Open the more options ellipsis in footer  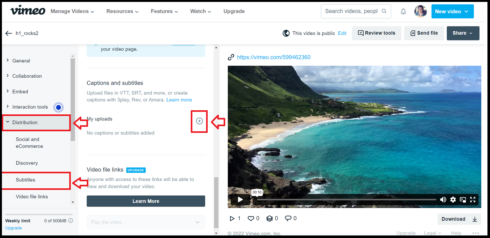pyautogui.click(x=475, y=233)
